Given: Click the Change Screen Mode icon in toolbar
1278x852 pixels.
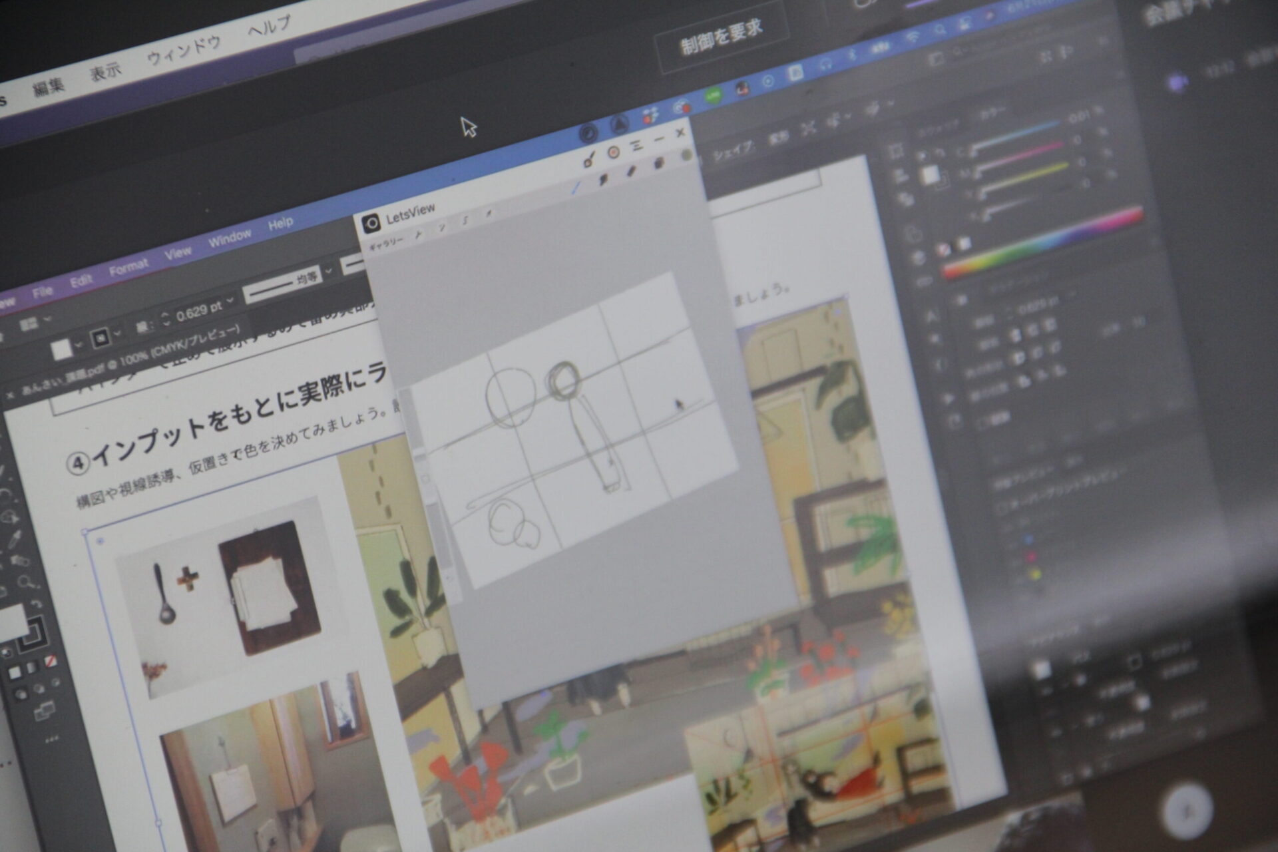Looking at the screenshot, I should [43, 712].
